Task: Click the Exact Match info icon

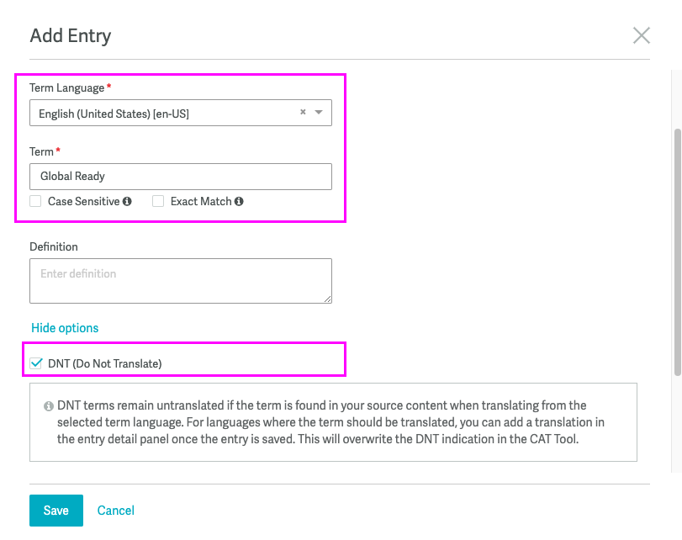Action: [x=239, y=202]
